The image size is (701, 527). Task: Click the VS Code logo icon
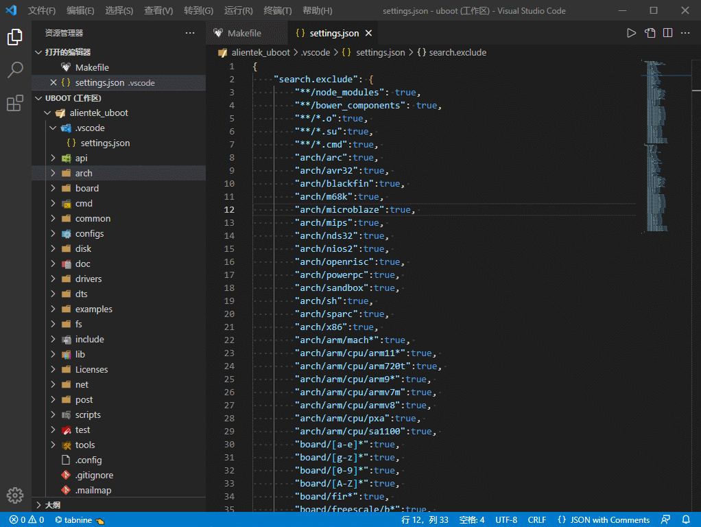[11, 10]
